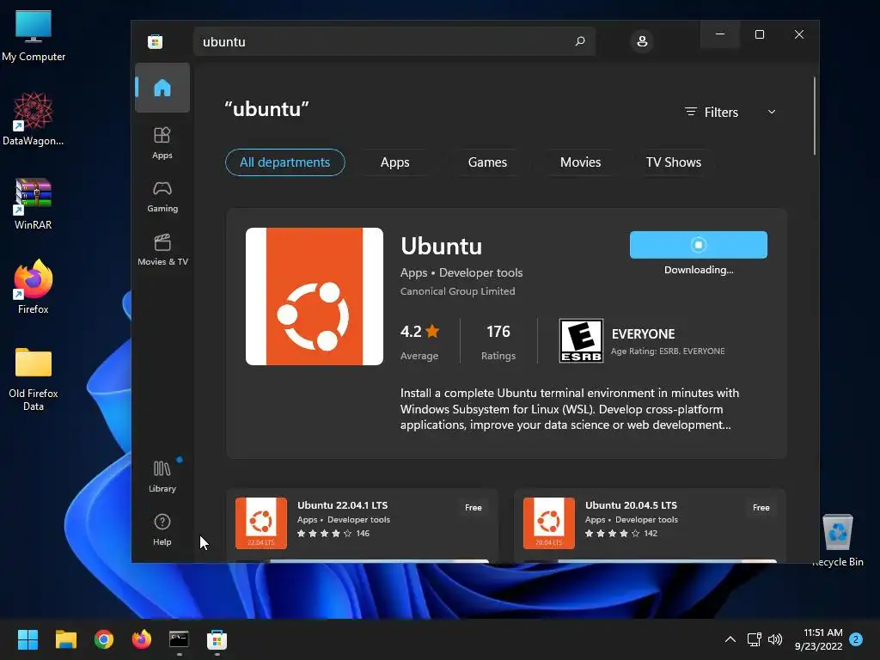
Task: Open the user account profile icon
Action: coord(642,41)
